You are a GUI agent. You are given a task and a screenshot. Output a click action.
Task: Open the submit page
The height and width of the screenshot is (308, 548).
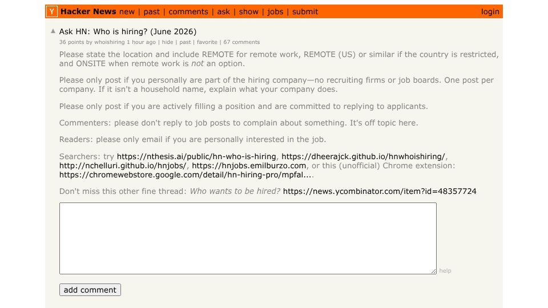(305, 12)
